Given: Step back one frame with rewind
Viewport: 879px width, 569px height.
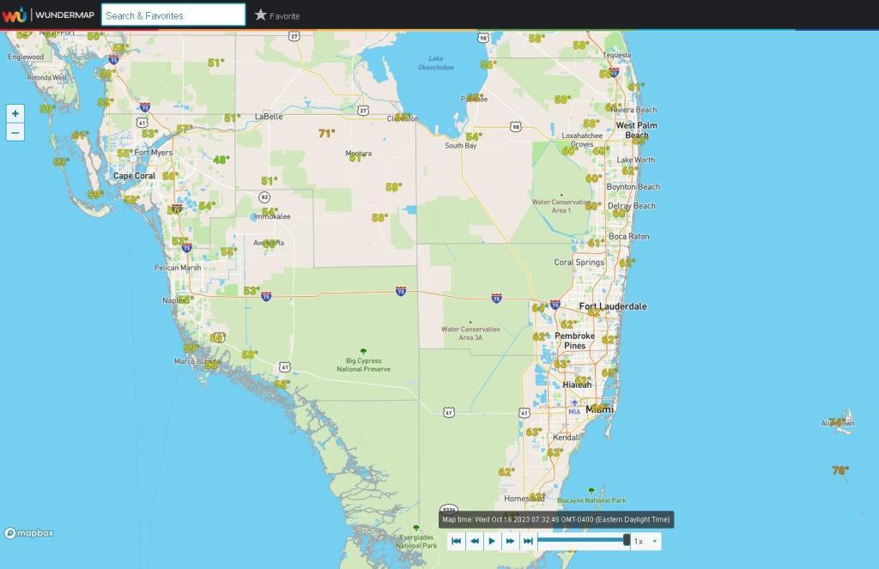Looking at the screenshot, I should (x=474, y=541).
